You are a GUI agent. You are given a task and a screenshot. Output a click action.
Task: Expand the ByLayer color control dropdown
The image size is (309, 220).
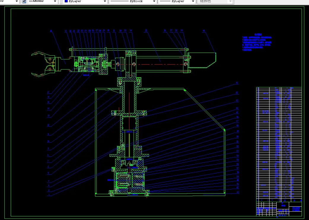[105, 1]
